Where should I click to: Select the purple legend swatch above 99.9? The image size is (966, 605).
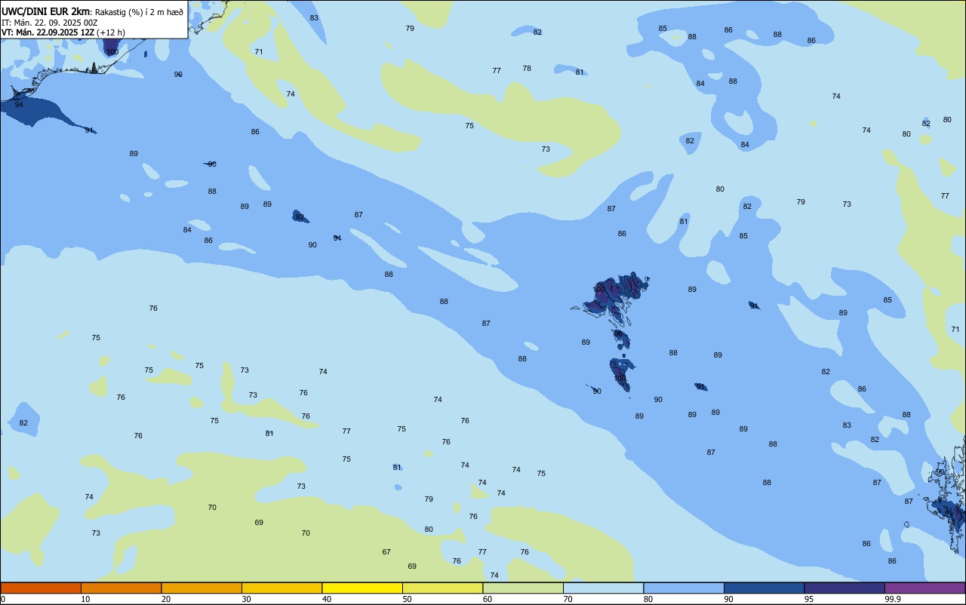pos(924,588)
